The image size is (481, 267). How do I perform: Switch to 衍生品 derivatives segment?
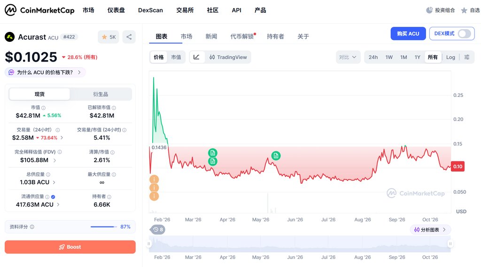tap(101, 94)
